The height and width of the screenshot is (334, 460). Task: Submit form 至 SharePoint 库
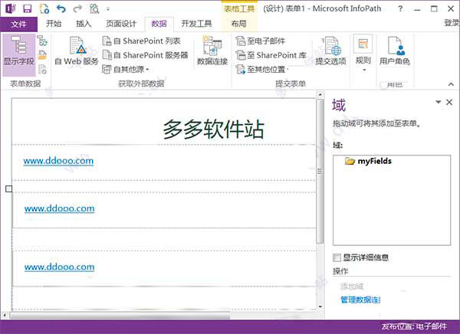coord(271,55)
